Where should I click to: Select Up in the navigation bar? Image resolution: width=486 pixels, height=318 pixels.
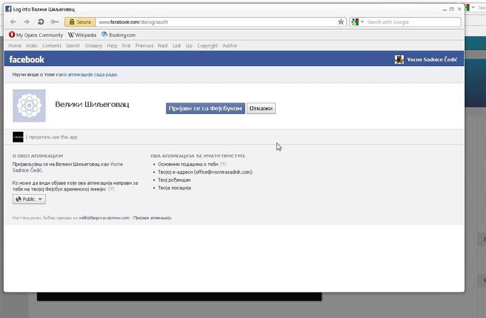[189, 46]
